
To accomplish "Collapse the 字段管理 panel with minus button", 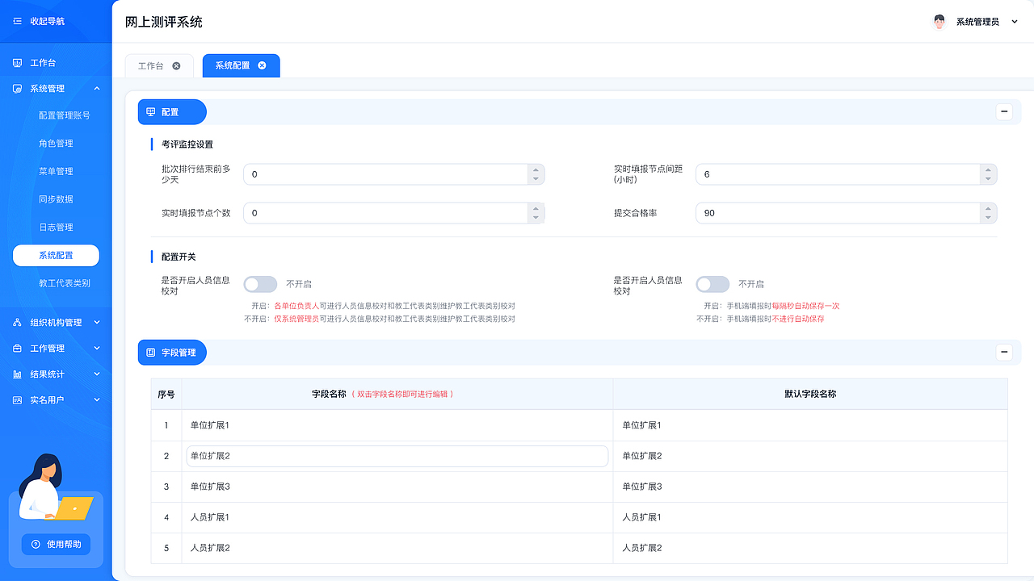I will point(1004,352).
